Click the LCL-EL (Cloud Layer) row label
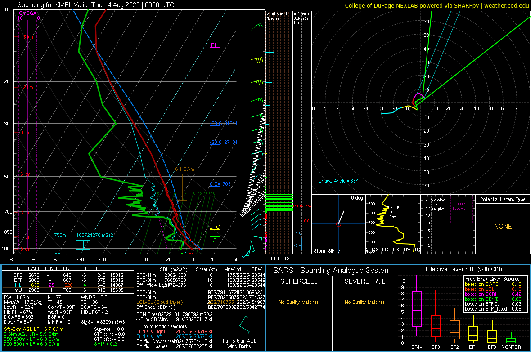Screen dimensions: 531x352 click(159, 302)
